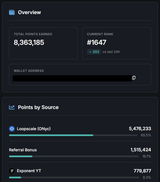Click the 9.3% percentage

click(x=147, y=177)
